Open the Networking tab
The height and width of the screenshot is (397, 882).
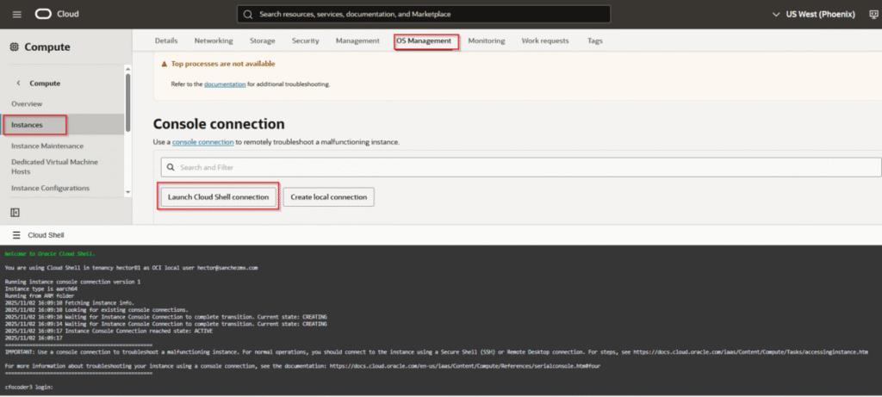[213, 41]
